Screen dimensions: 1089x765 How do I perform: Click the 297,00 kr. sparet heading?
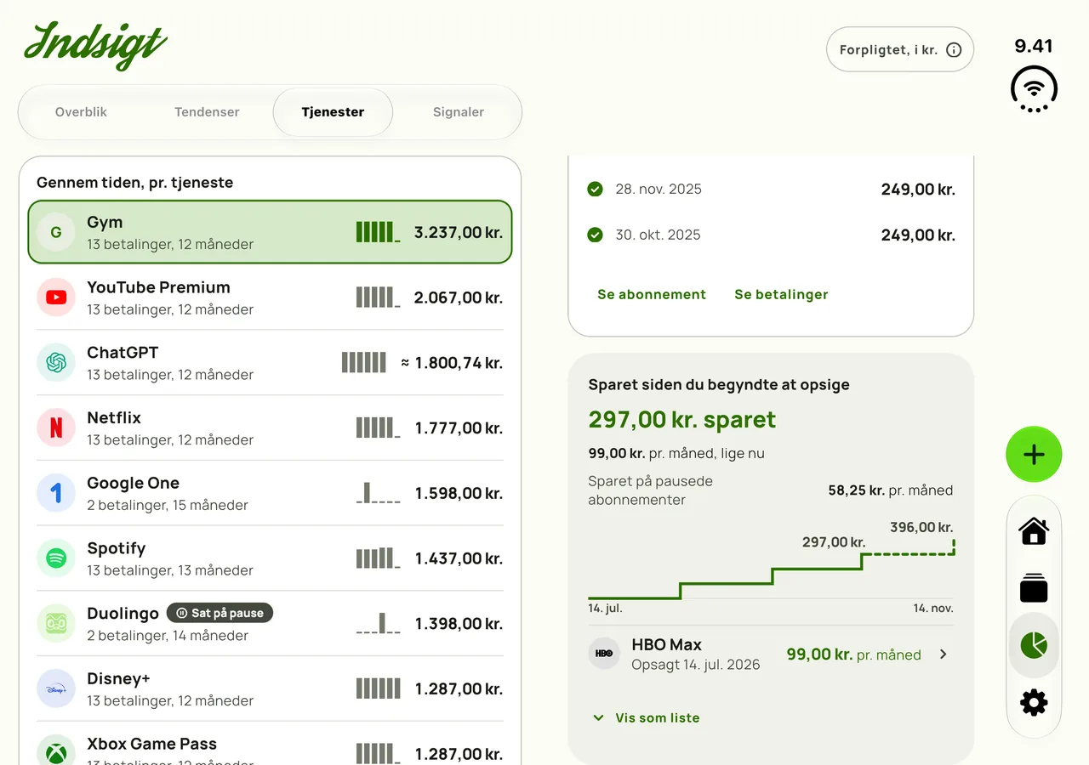pyautogui.click(x=682, y=420)
